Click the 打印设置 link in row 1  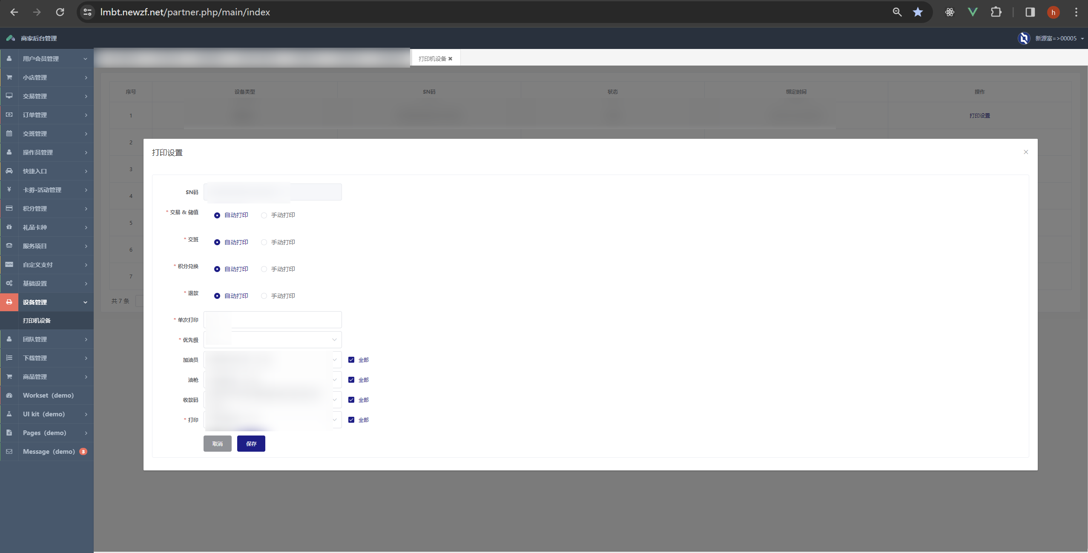pyautogui.click(x=979, y=116)
